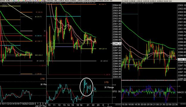Click the Jun 27 Thu date label under left chart
This screenshot has width=186, height=107.
40,106
